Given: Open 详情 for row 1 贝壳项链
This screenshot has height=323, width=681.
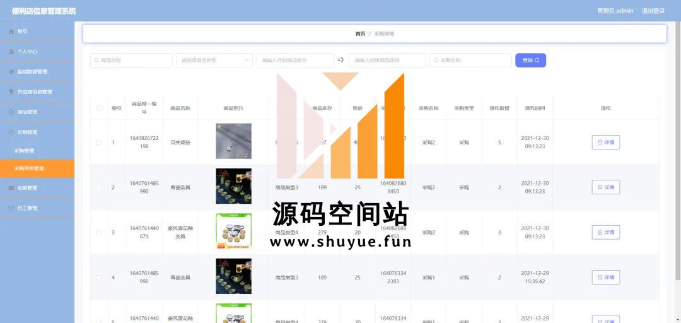Looking at the screenshot, I should point(605,142).
